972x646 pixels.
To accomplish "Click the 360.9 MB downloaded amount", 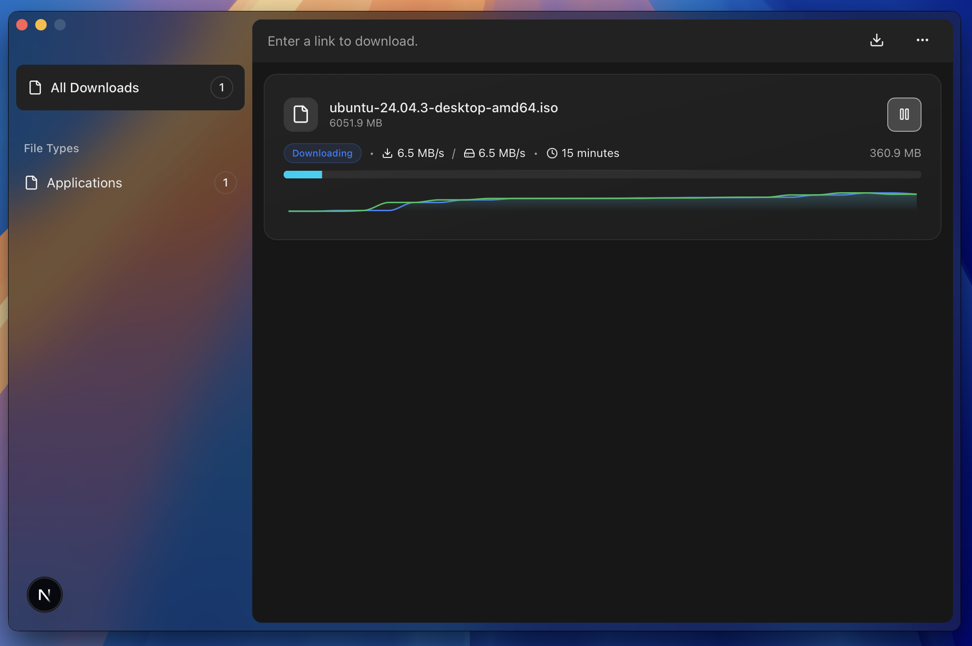I will (x=895, y=153).
